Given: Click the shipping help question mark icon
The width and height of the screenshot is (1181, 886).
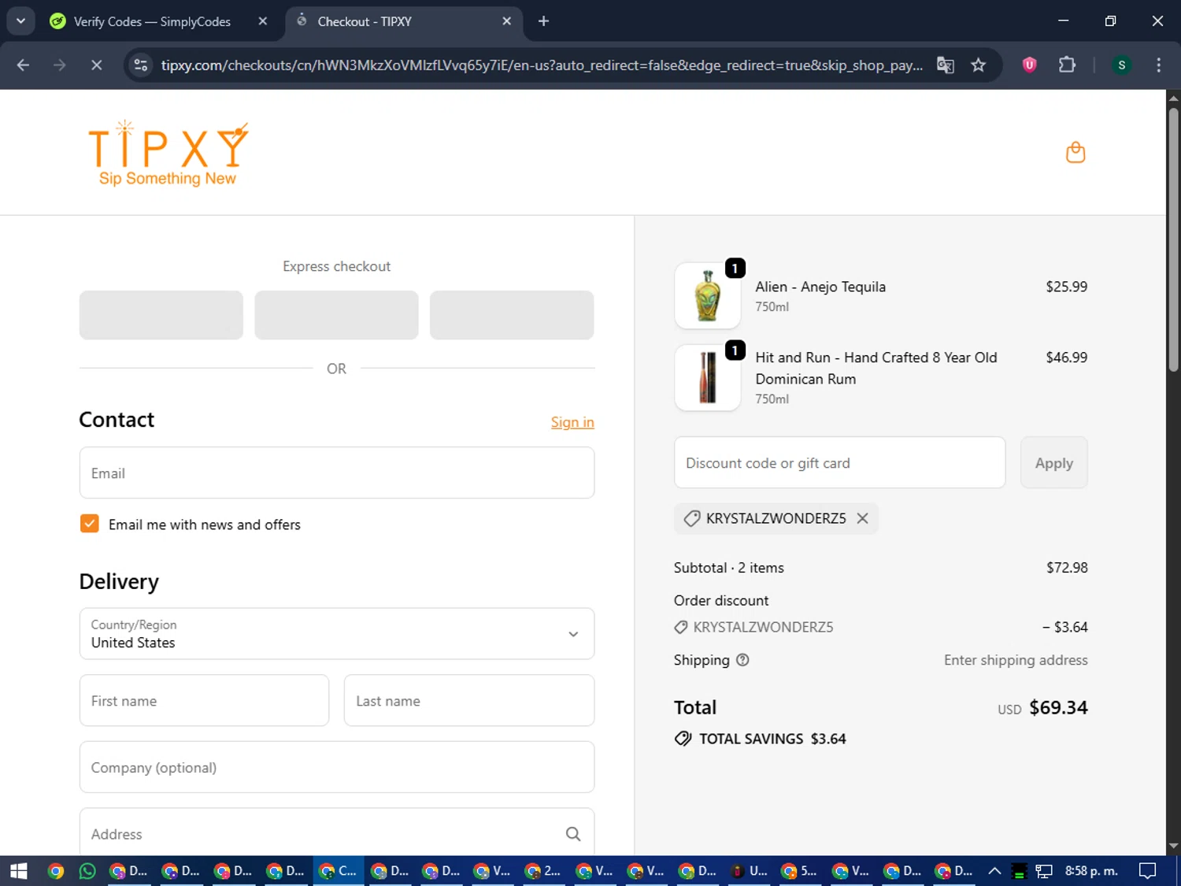Looking at the screenshot, I should click(742, 660).
